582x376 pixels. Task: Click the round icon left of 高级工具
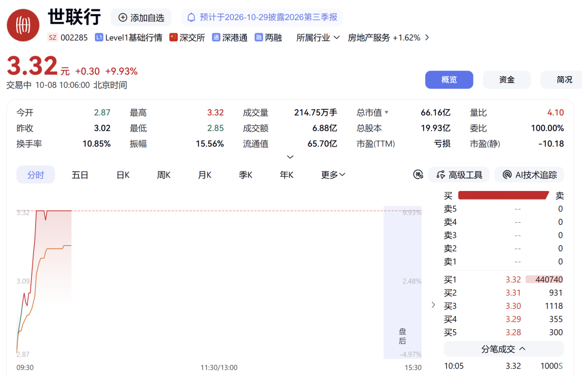(418, 174)
